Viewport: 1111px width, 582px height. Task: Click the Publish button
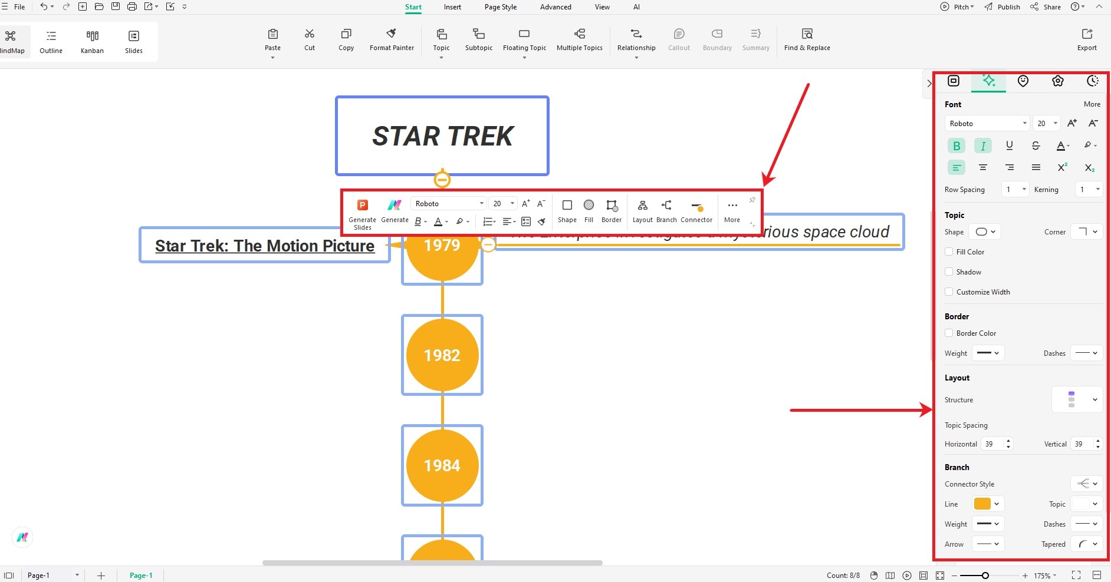tap(1002, 7)
